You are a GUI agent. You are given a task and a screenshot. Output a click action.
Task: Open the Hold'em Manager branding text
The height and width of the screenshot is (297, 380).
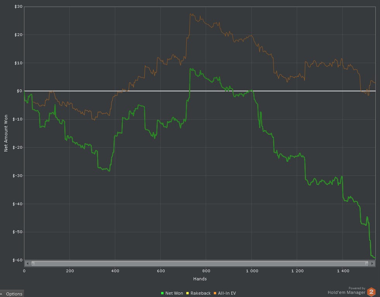[x=346, y=292]
